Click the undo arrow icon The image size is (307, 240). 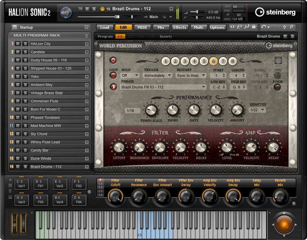(263, 27)
